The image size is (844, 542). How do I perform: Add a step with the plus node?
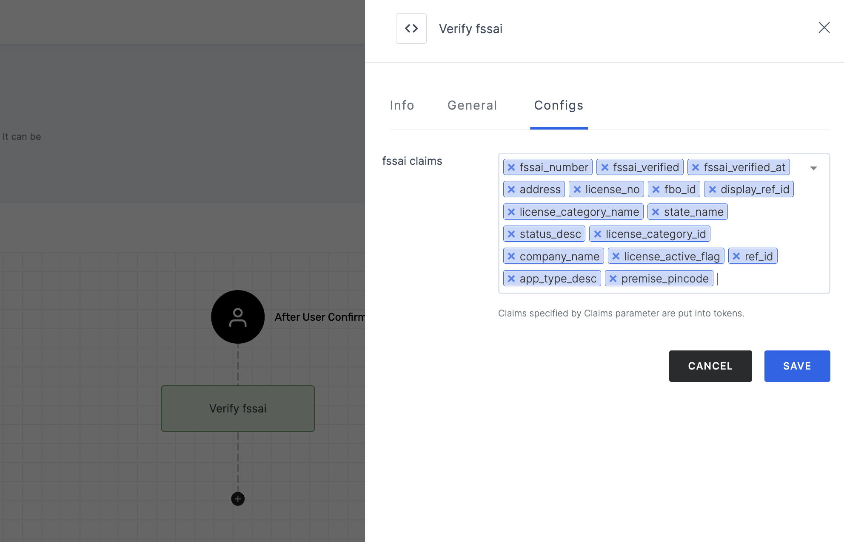click(238, 499)
